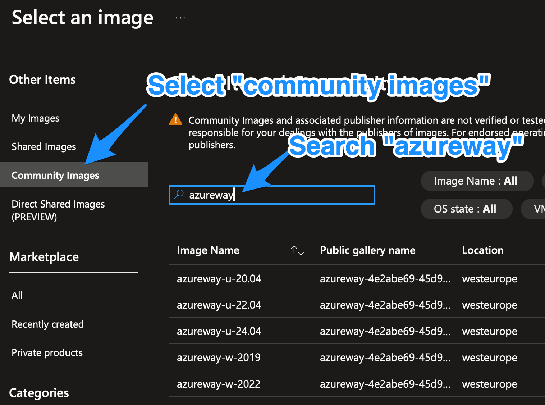
Task: Select the azureway-u-24.04 image row
Action: [x=219, y=331]
